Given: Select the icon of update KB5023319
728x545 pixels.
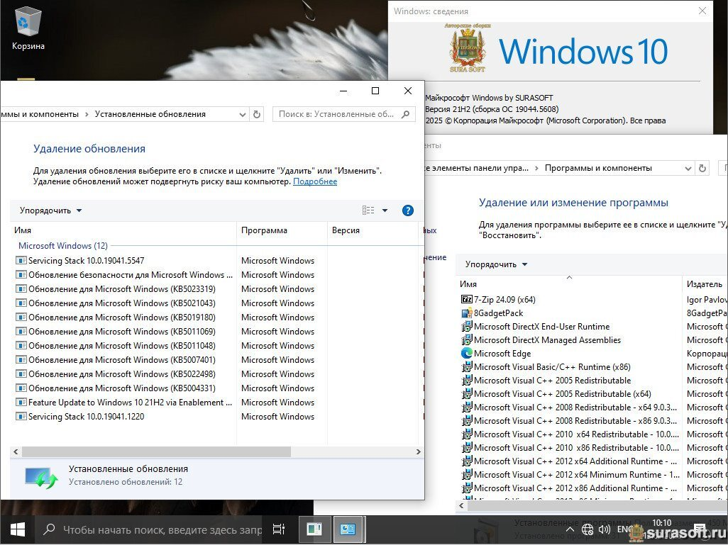Looking at the screenshot, I should point(21,289).
